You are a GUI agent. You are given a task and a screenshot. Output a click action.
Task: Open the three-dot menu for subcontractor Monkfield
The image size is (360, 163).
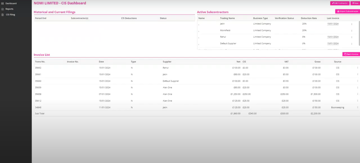[352, 30]
